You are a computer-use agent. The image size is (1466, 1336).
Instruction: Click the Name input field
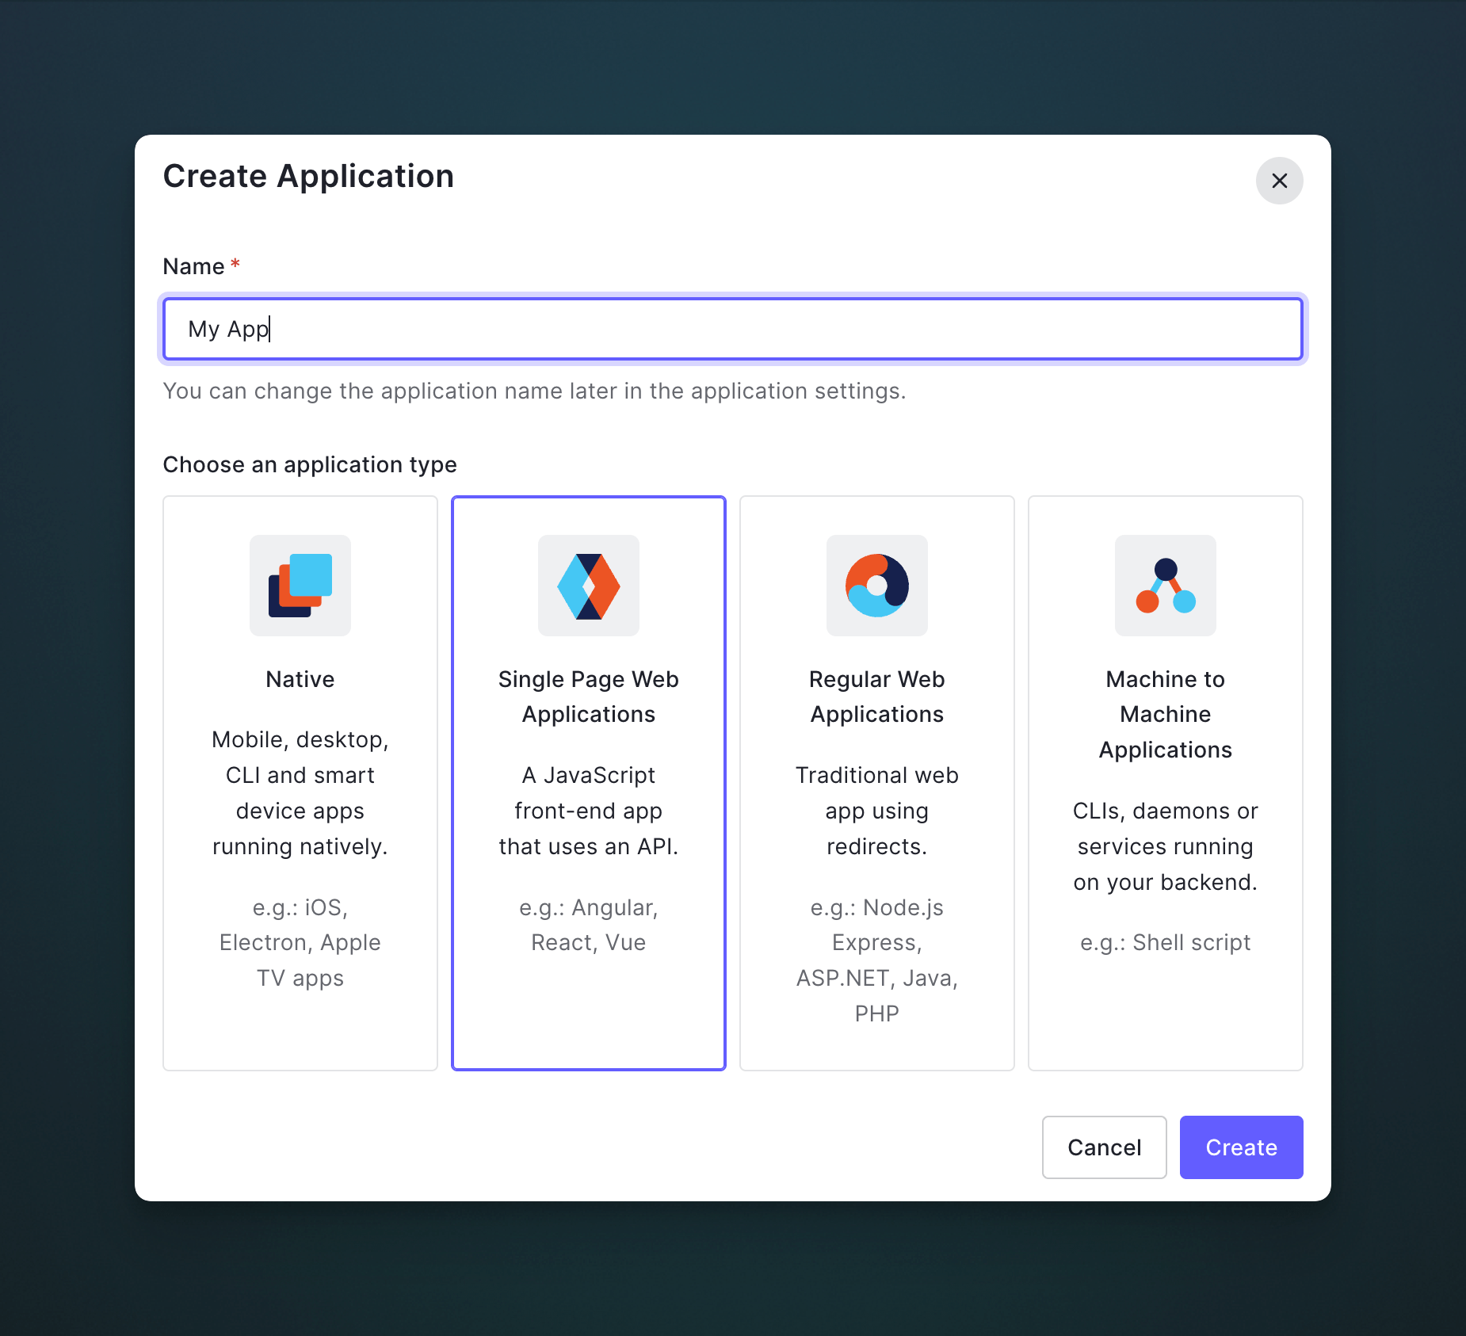(x=733, y=329)
